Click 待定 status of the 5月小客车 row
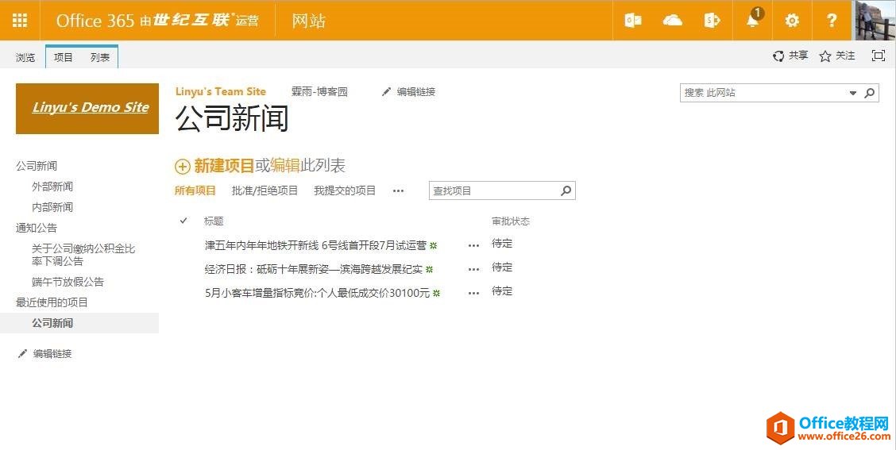 (x=502, y=291)
